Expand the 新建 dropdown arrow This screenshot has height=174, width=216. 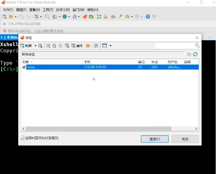[35, 46]
